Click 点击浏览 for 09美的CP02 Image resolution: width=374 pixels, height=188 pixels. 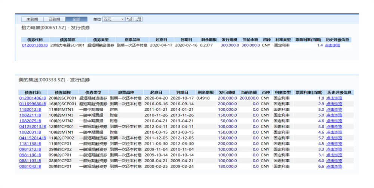334,150
